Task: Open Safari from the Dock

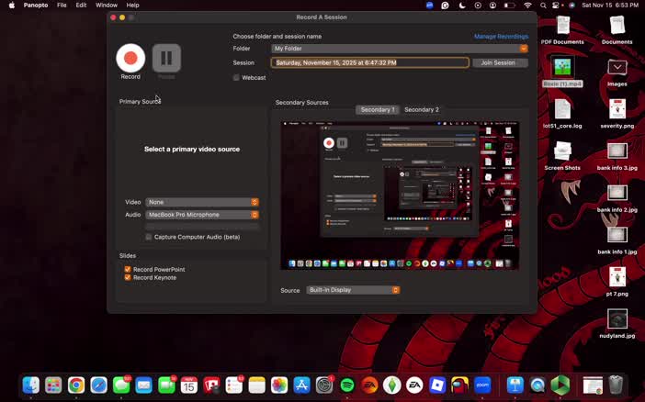Action: click(98, 385)
